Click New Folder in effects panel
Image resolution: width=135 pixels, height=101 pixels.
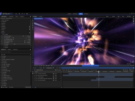[4, 87]
